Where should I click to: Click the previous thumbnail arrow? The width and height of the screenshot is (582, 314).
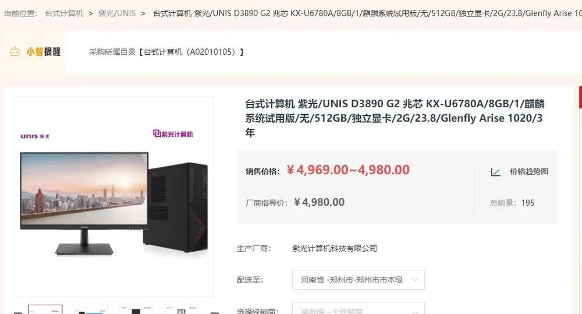[x=18, y=312]
